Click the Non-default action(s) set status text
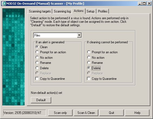 click(47, 93)
